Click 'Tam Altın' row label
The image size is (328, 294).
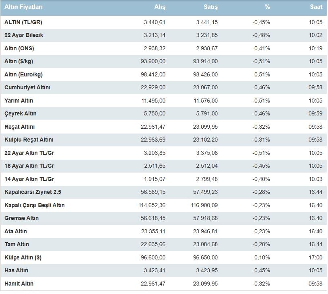click(x=17, y=244)
